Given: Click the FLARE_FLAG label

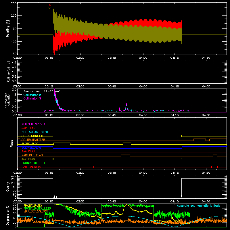Looking at the screenshot, I should (x=30, y=143).
